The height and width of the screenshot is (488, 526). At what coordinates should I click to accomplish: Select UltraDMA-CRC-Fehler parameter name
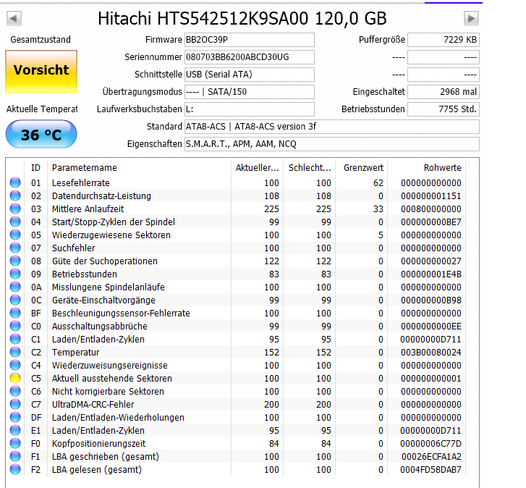coord(93,405)
